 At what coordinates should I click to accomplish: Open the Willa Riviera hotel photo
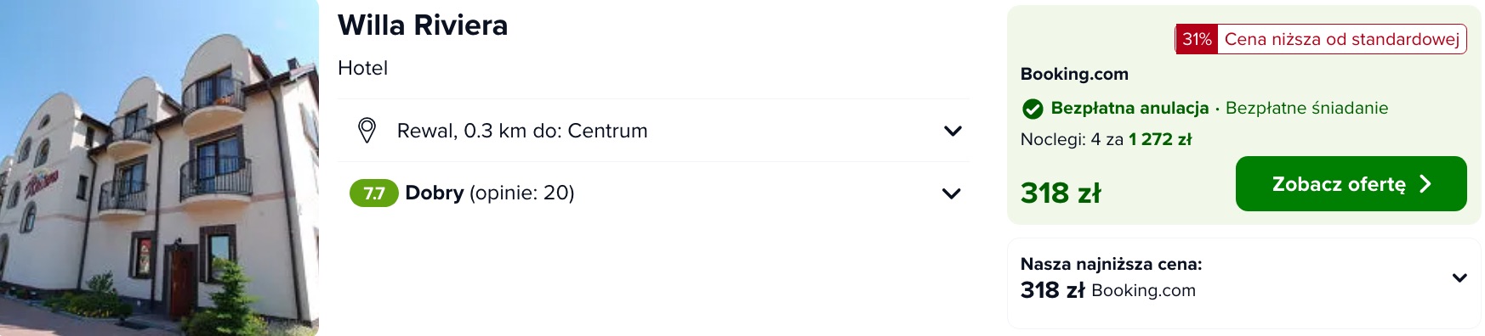click(x=159, y=168)
